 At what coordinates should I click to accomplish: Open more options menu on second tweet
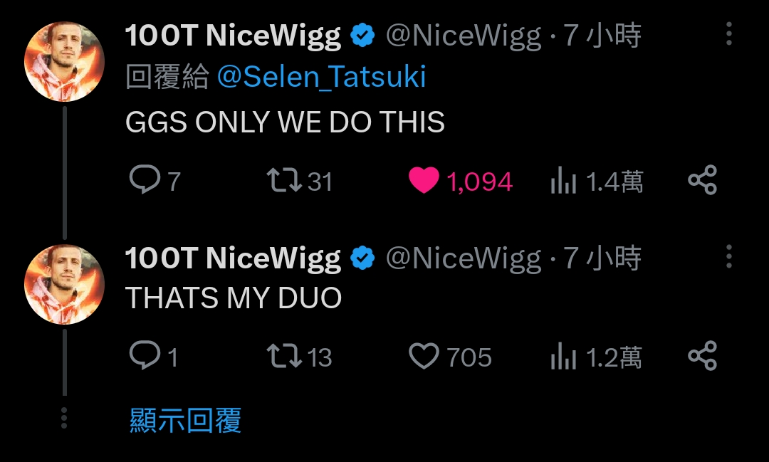pos(729,256)
